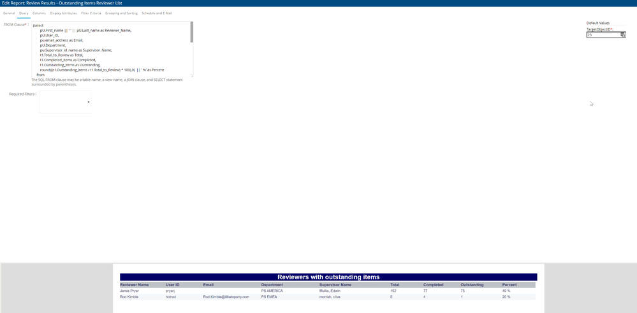
Task: Click the Outstanding column header
Action: 472,285
